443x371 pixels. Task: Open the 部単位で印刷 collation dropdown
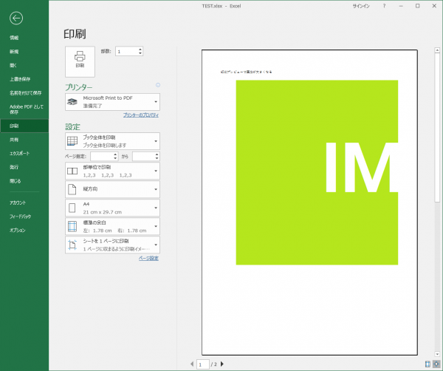tap(112, 171)
